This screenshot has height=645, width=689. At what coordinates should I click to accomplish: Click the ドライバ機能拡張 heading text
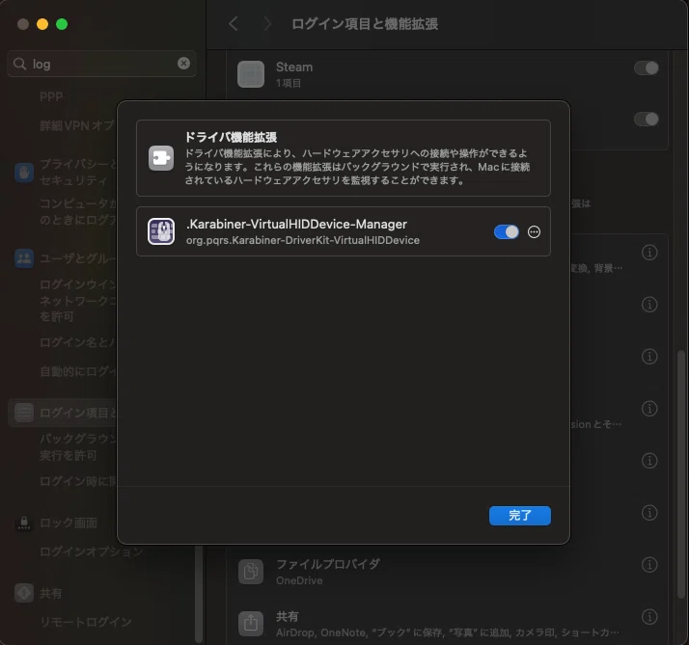(231, 137)
